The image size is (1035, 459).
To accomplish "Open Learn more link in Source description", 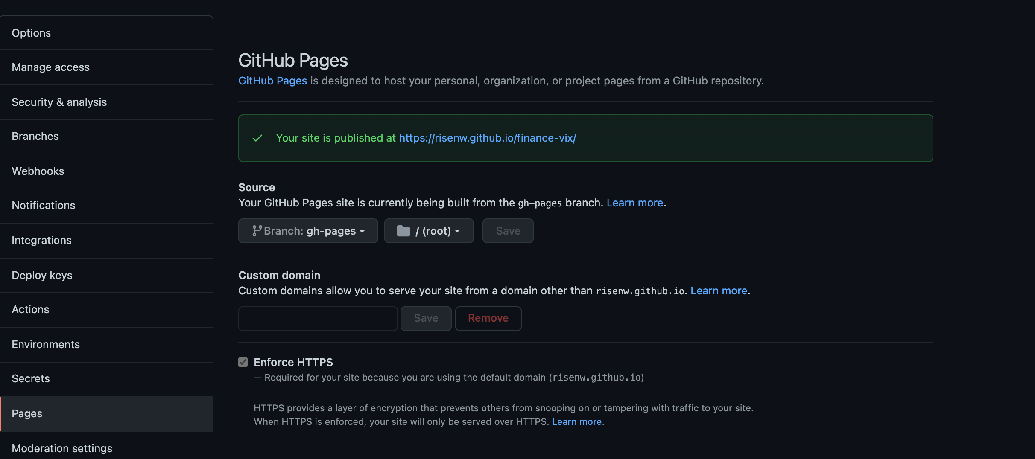I will click(634, 203).
